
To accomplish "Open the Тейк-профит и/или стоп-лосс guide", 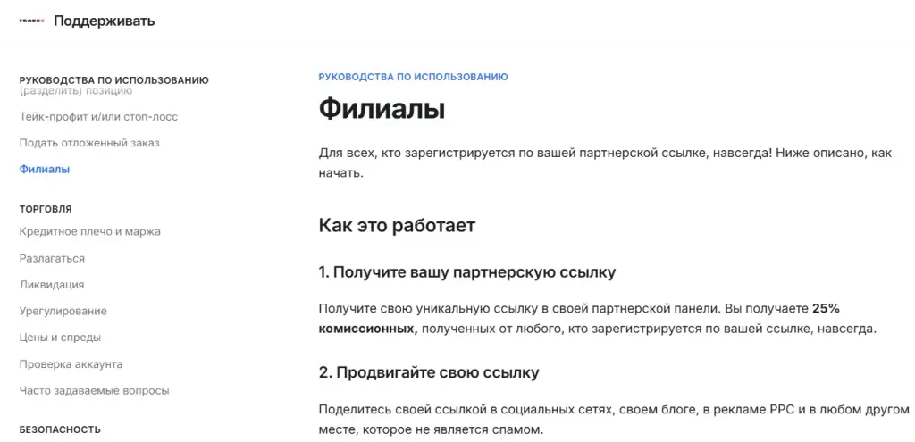I will click(x=98, y=117).
